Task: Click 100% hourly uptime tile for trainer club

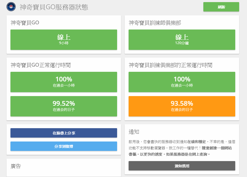Action: click(x=182, y=82)
